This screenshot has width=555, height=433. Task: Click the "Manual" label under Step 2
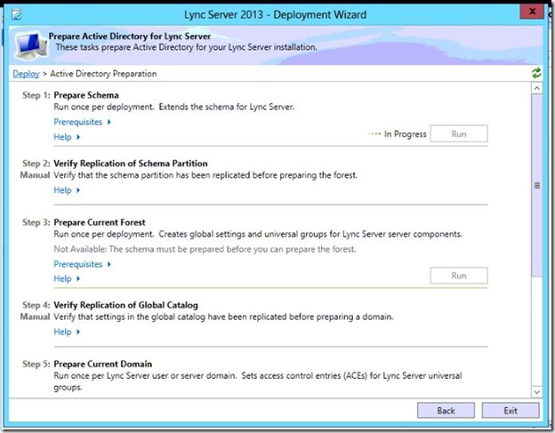[35, 175]
